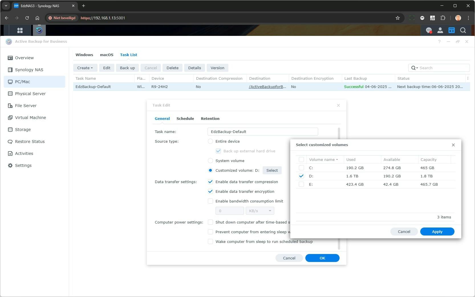Screen dimensions: 475x297
Task: Open Synology NAS in the sidebar
Action: click(34, 70)
